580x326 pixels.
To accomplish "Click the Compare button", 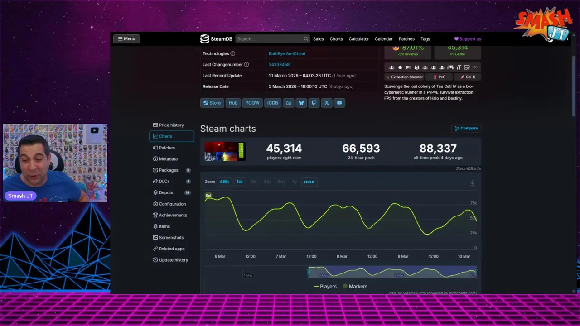I will tap(466, 128).
